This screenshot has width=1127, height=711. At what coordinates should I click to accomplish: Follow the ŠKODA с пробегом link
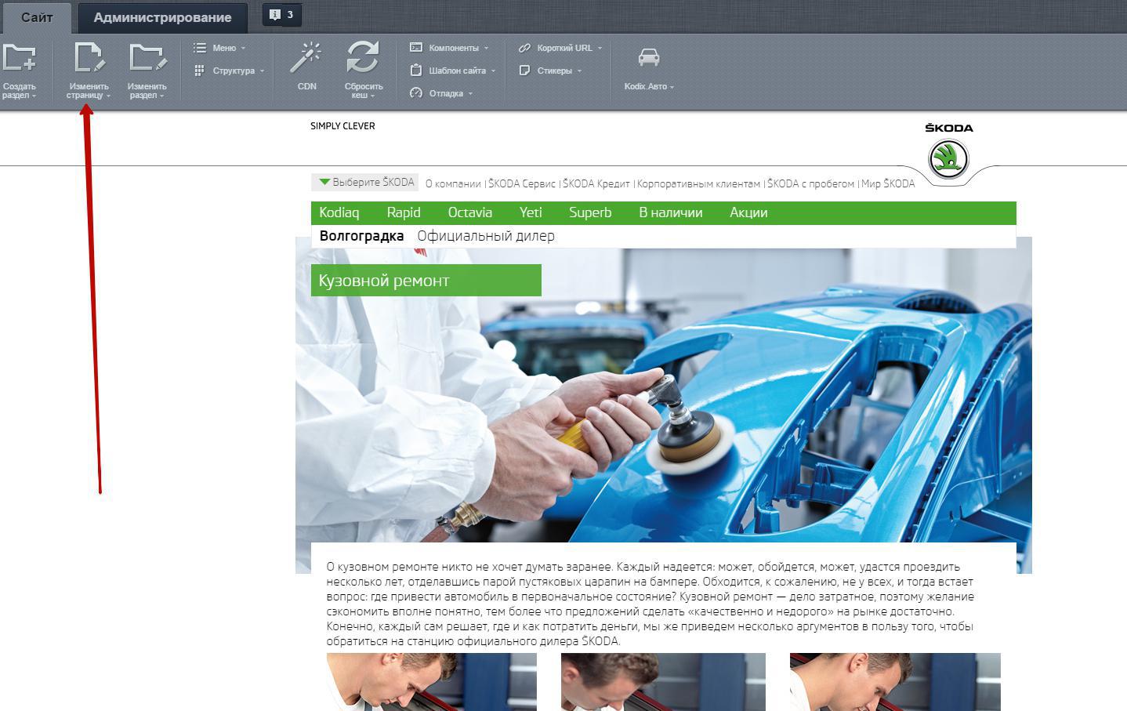point(810,183)
